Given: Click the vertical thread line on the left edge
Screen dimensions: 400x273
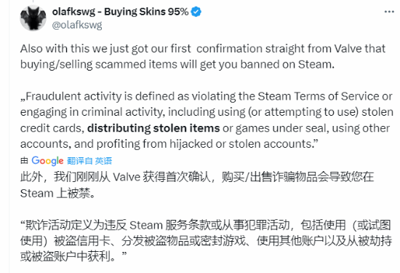Looking at the screenshot, I should (x=9, y=136).
